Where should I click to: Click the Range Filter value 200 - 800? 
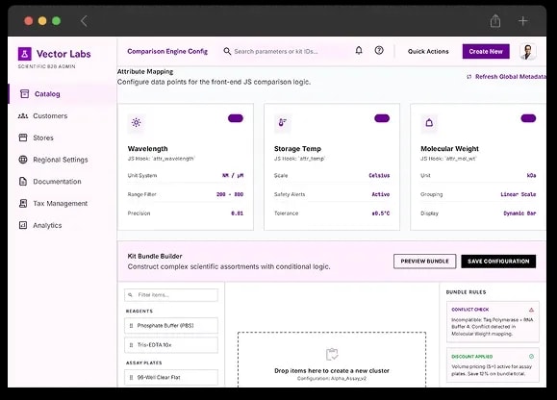click(230, 194)
